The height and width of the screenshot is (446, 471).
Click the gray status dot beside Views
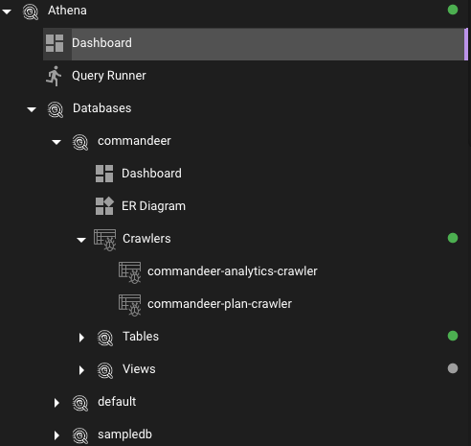(x=453, y=368)
